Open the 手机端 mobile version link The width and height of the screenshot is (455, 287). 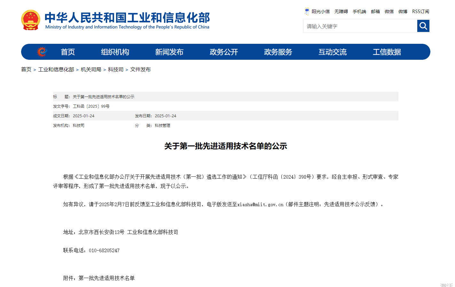tap(359, 12)
